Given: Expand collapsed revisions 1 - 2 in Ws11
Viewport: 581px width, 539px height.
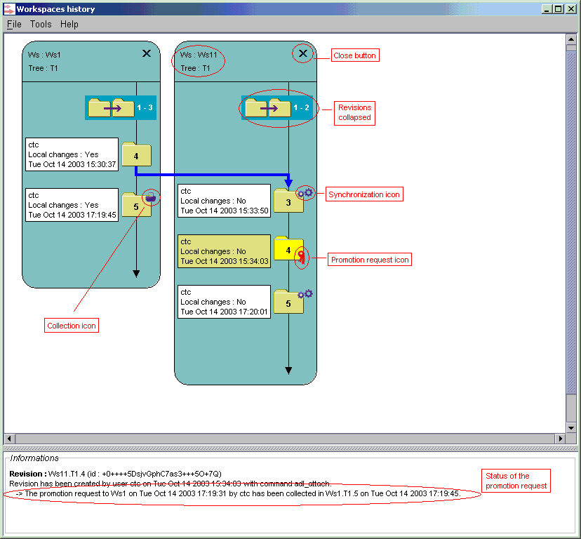Looking at the screenshot, I should click(276, 107).
